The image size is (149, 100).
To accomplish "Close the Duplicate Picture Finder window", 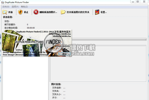I will [x=144, y=1].
